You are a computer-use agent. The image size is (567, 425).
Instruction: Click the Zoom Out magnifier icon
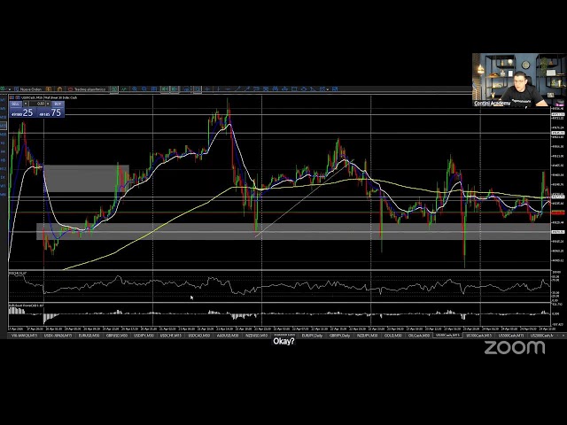[144, 89]
